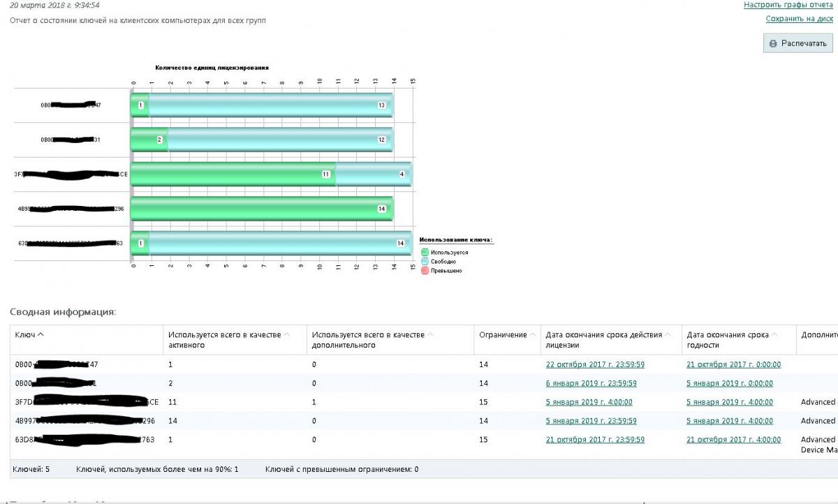838x504 pixels.
Task: Select limit value 15 in 3F7D row
Action: click(x=483, y=402)
